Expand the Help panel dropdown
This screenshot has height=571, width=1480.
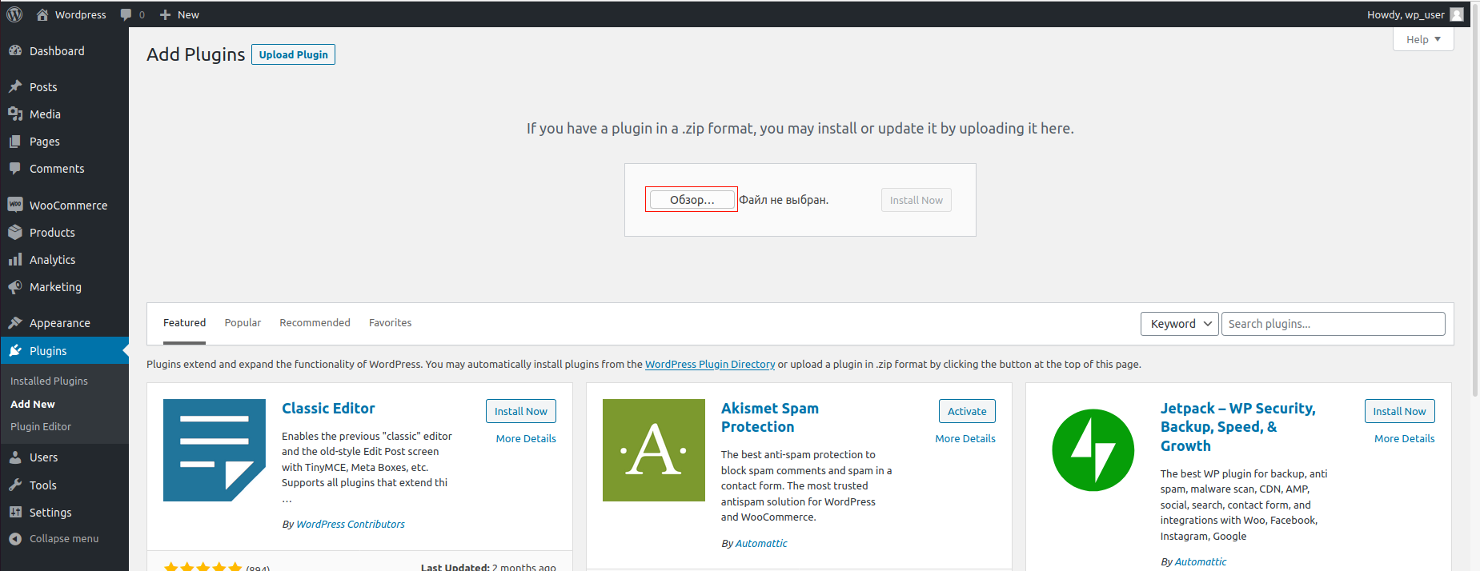1423,39
